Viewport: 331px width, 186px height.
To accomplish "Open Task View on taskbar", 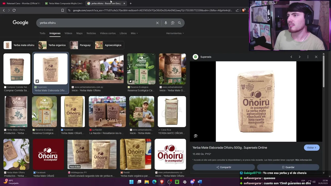I will coord(139,182).
